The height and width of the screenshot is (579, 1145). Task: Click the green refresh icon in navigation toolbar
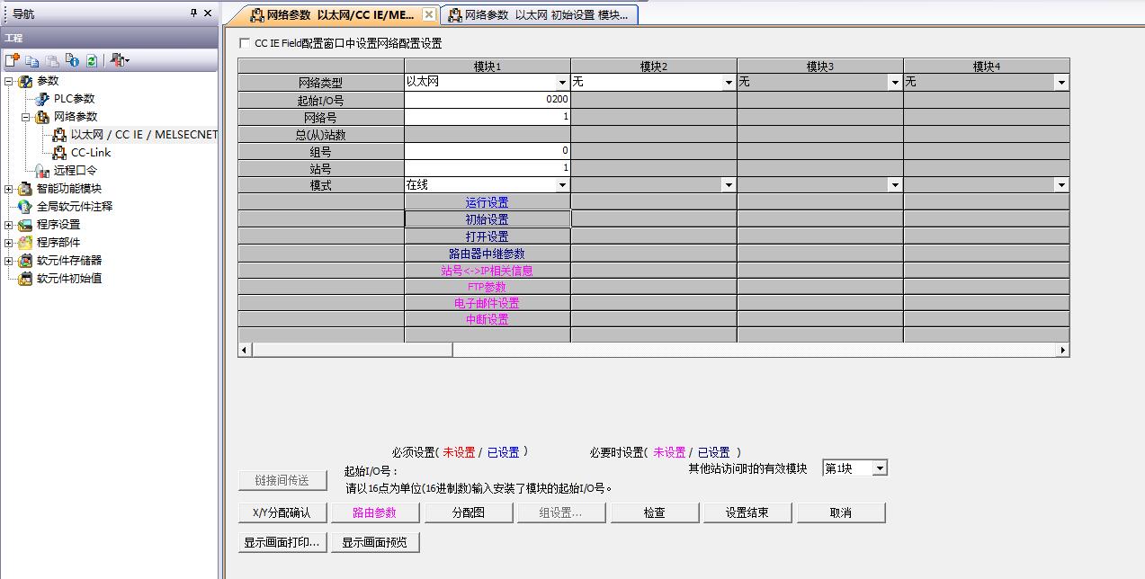91,60
